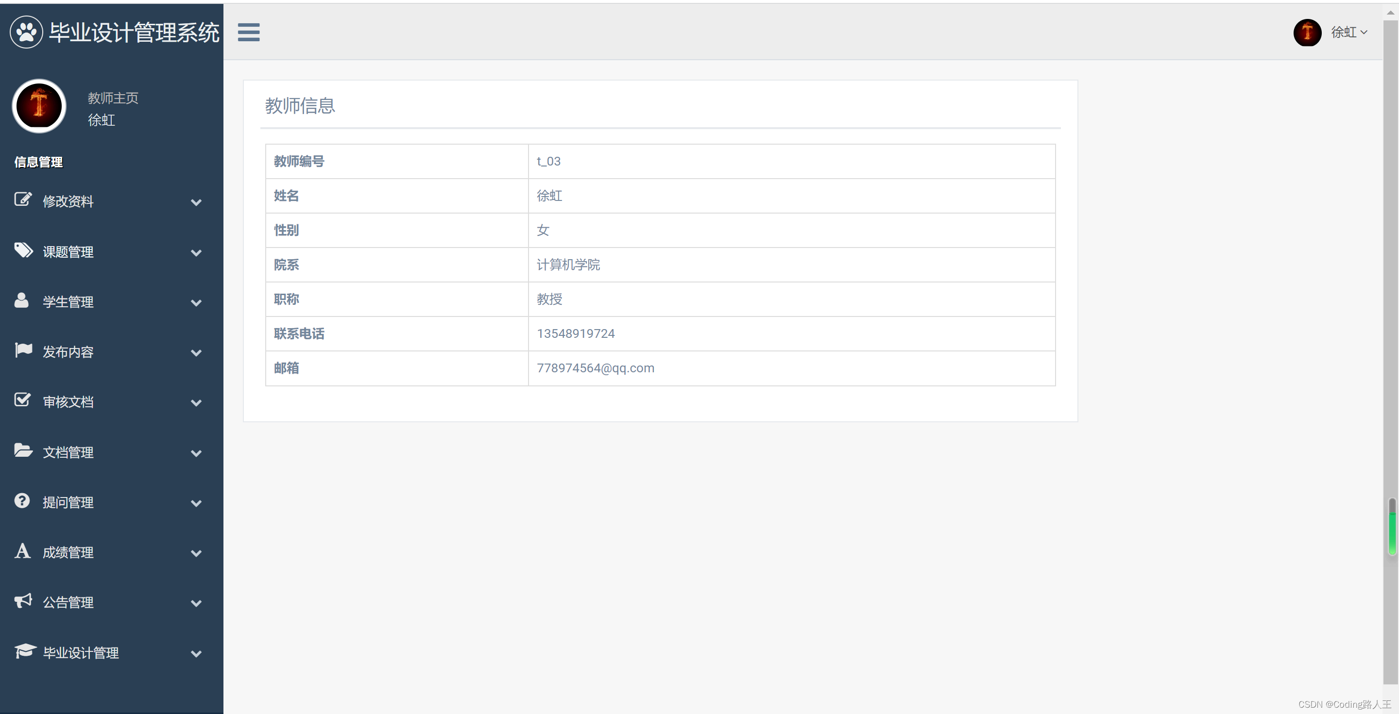The width and height of the screenshot is (1399, 714).
Task: Expand the 毕业设计管理 chevron
Action: (197, 654)
